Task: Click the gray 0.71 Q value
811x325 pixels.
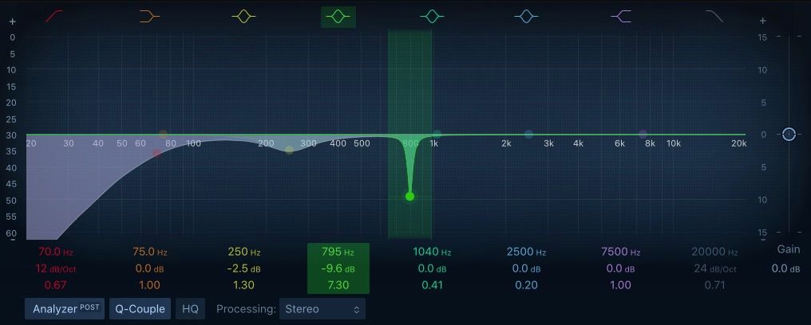Action: point(714,285)
